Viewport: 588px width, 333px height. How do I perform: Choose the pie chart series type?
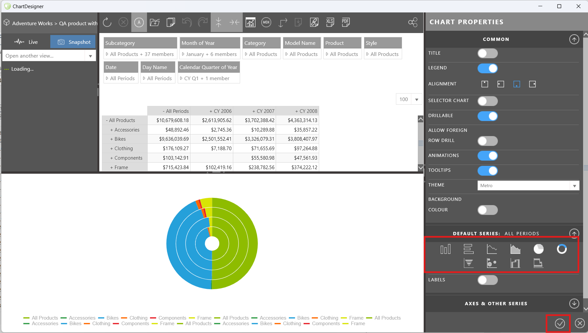coord(538,249)
